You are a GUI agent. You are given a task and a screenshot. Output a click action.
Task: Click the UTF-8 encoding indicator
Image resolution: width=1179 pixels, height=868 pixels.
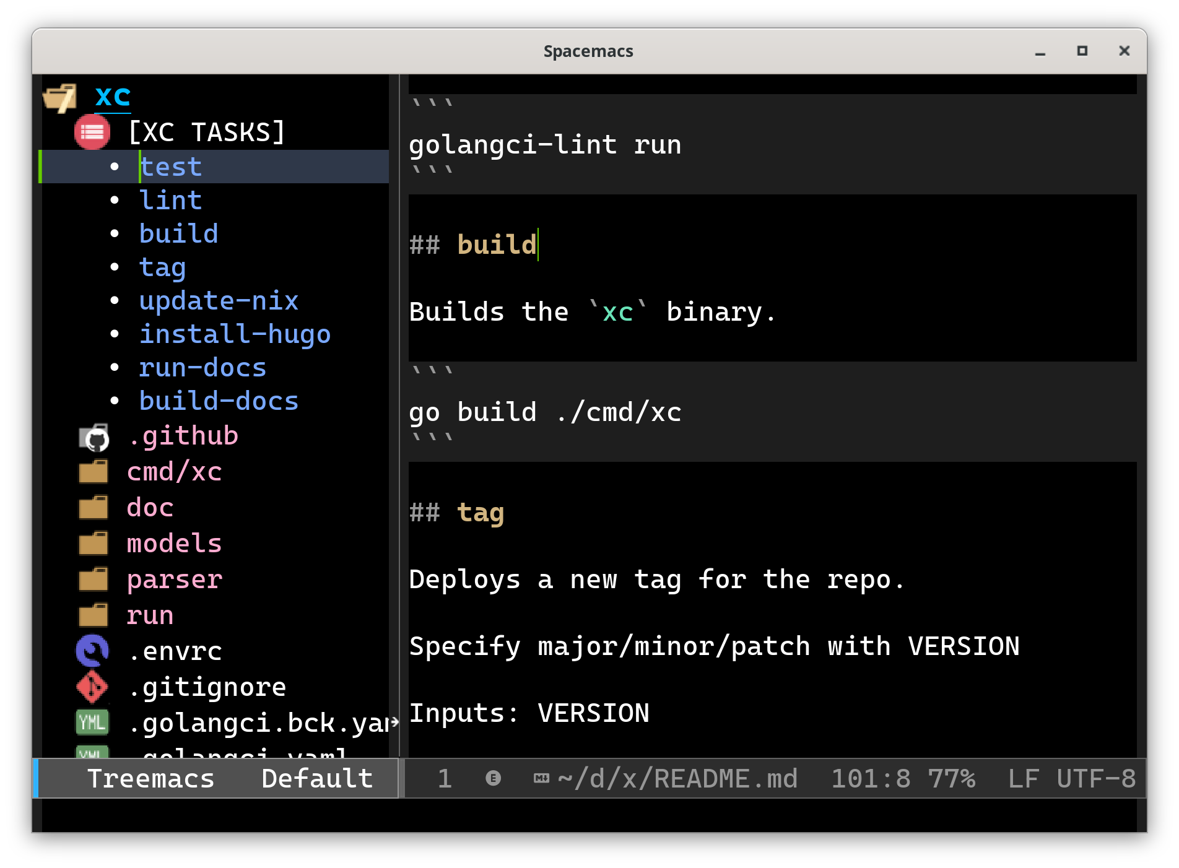coord(1096,778)
